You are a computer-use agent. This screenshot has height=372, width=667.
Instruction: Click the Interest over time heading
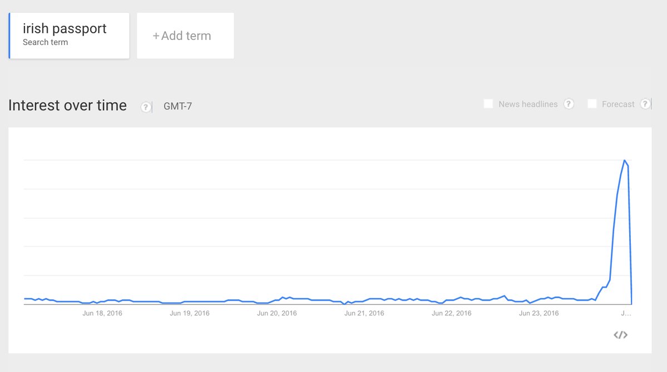point(67,105)
